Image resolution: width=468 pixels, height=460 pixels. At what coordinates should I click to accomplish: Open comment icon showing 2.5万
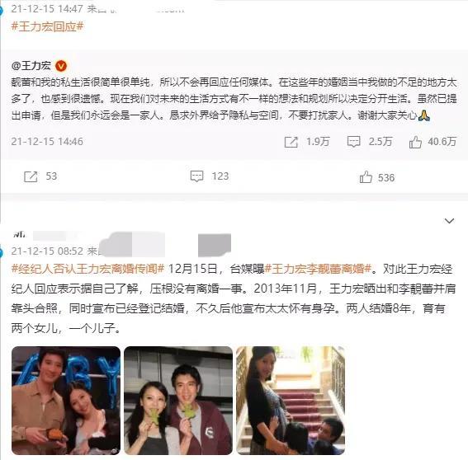(x=354, y=142)
